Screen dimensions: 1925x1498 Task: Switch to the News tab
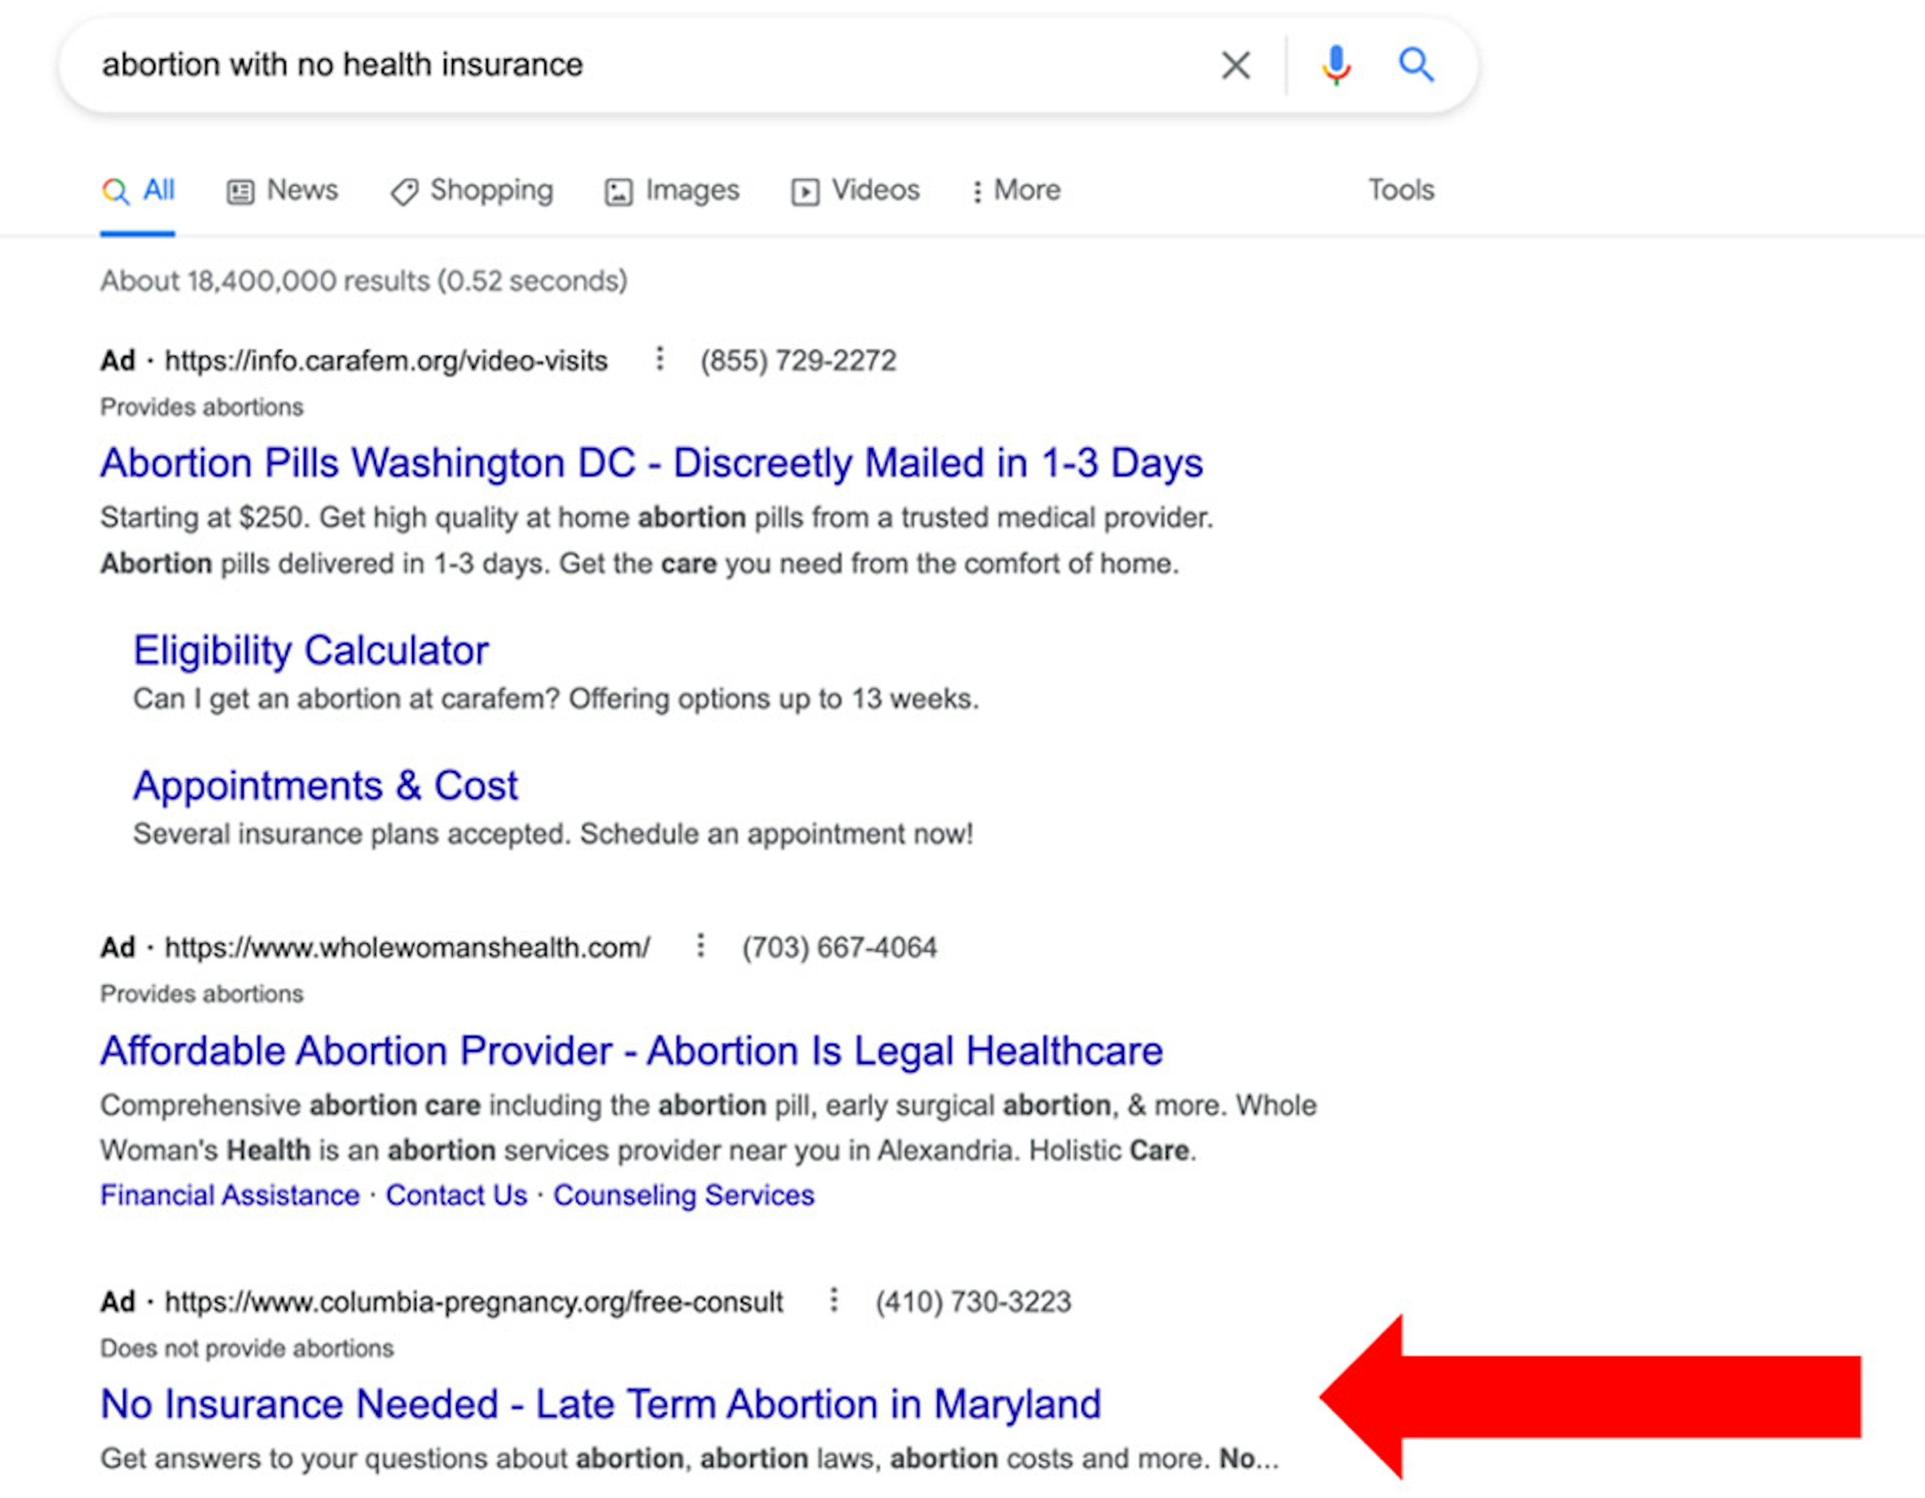pyautogui.click(x=283, y=191)
